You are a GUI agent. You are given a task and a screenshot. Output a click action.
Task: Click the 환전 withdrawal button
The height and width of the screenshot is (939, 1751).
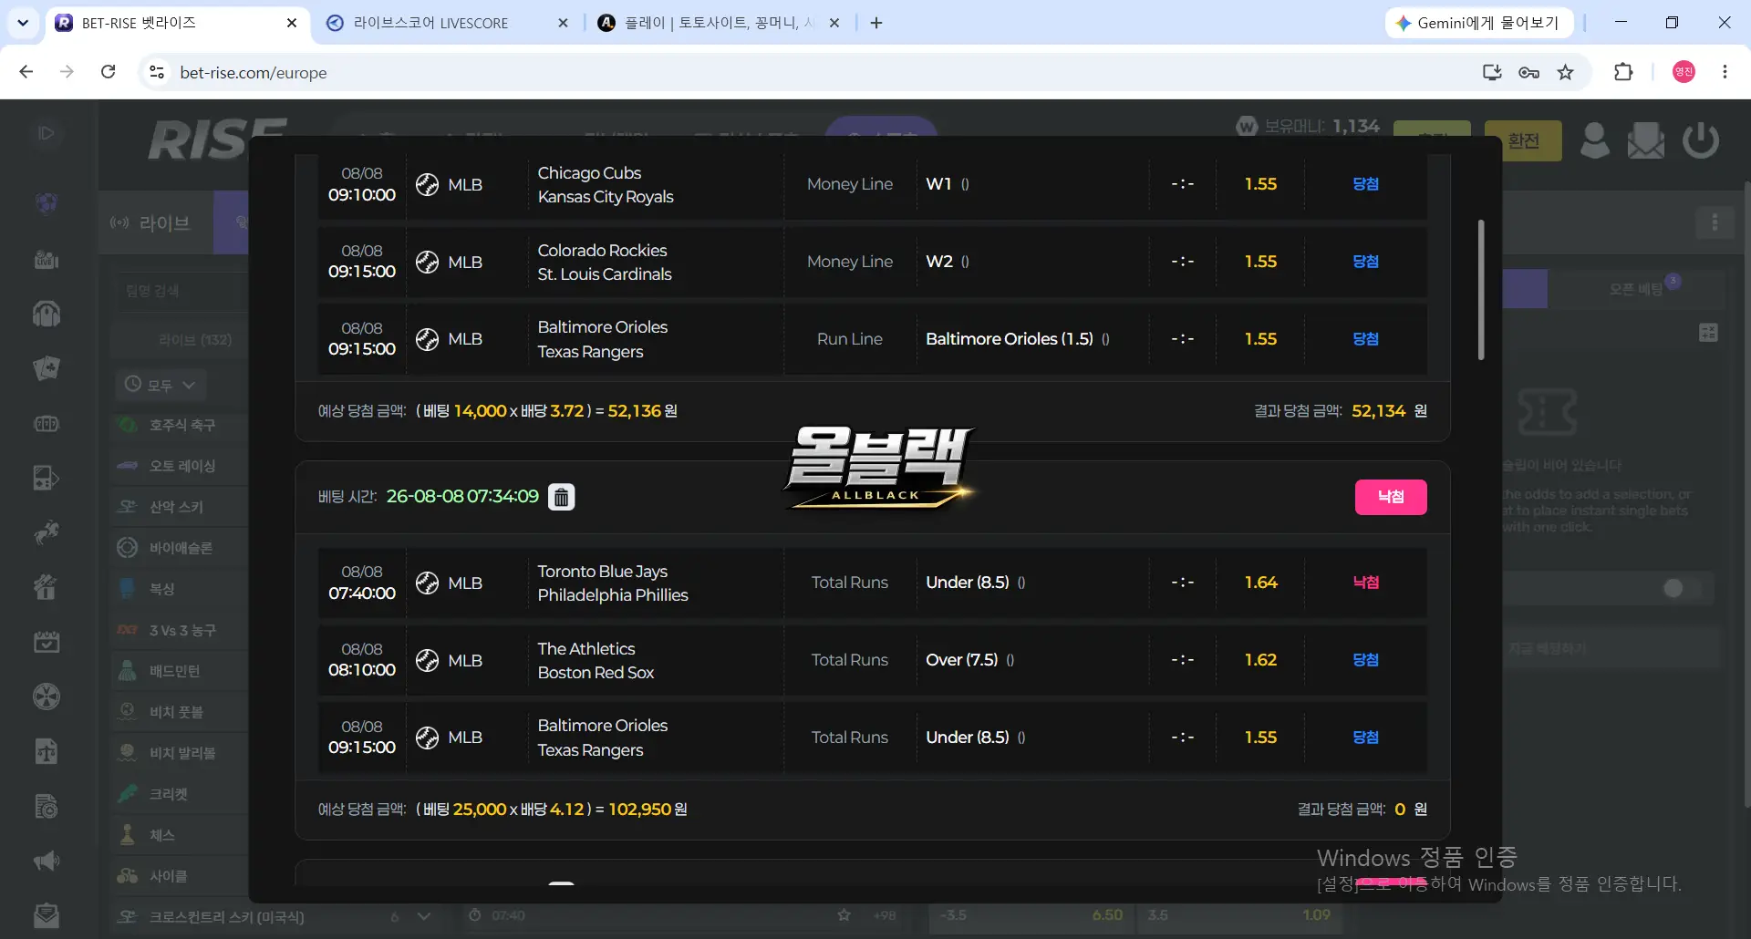[x=1523, y=140]
